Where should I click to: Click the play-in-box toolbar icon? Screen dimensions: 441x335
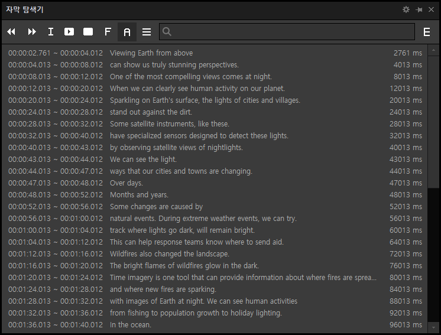69,32
